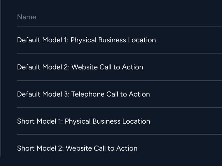
Task: Select the default physical business location model
Action: pyautogui.click(x=87, y=40)
